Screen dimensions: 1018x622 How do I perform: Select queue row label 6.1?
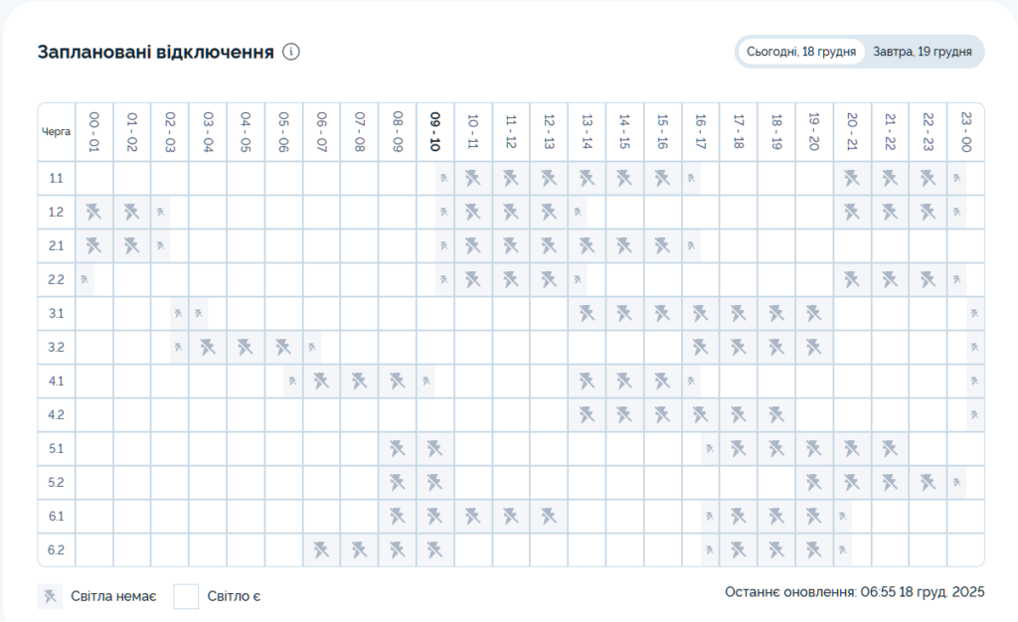click(x=56, y=516)
